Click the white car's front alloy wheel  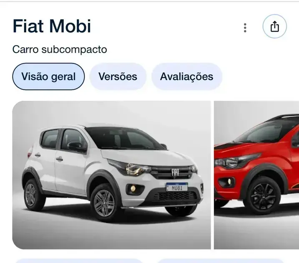(104, 203)
